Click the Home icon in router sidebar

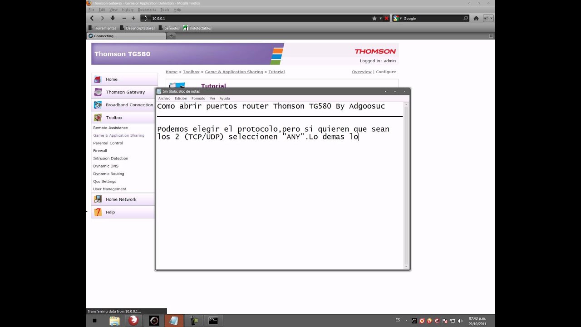tap(98, 79)
